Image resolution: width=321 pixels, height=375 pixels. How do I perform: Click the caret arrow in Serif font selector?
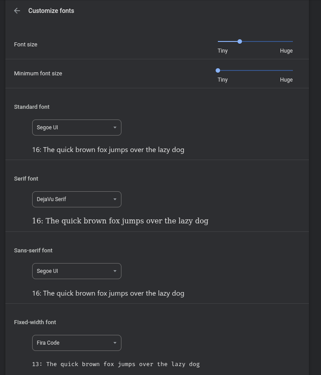(x=115, y=199)
